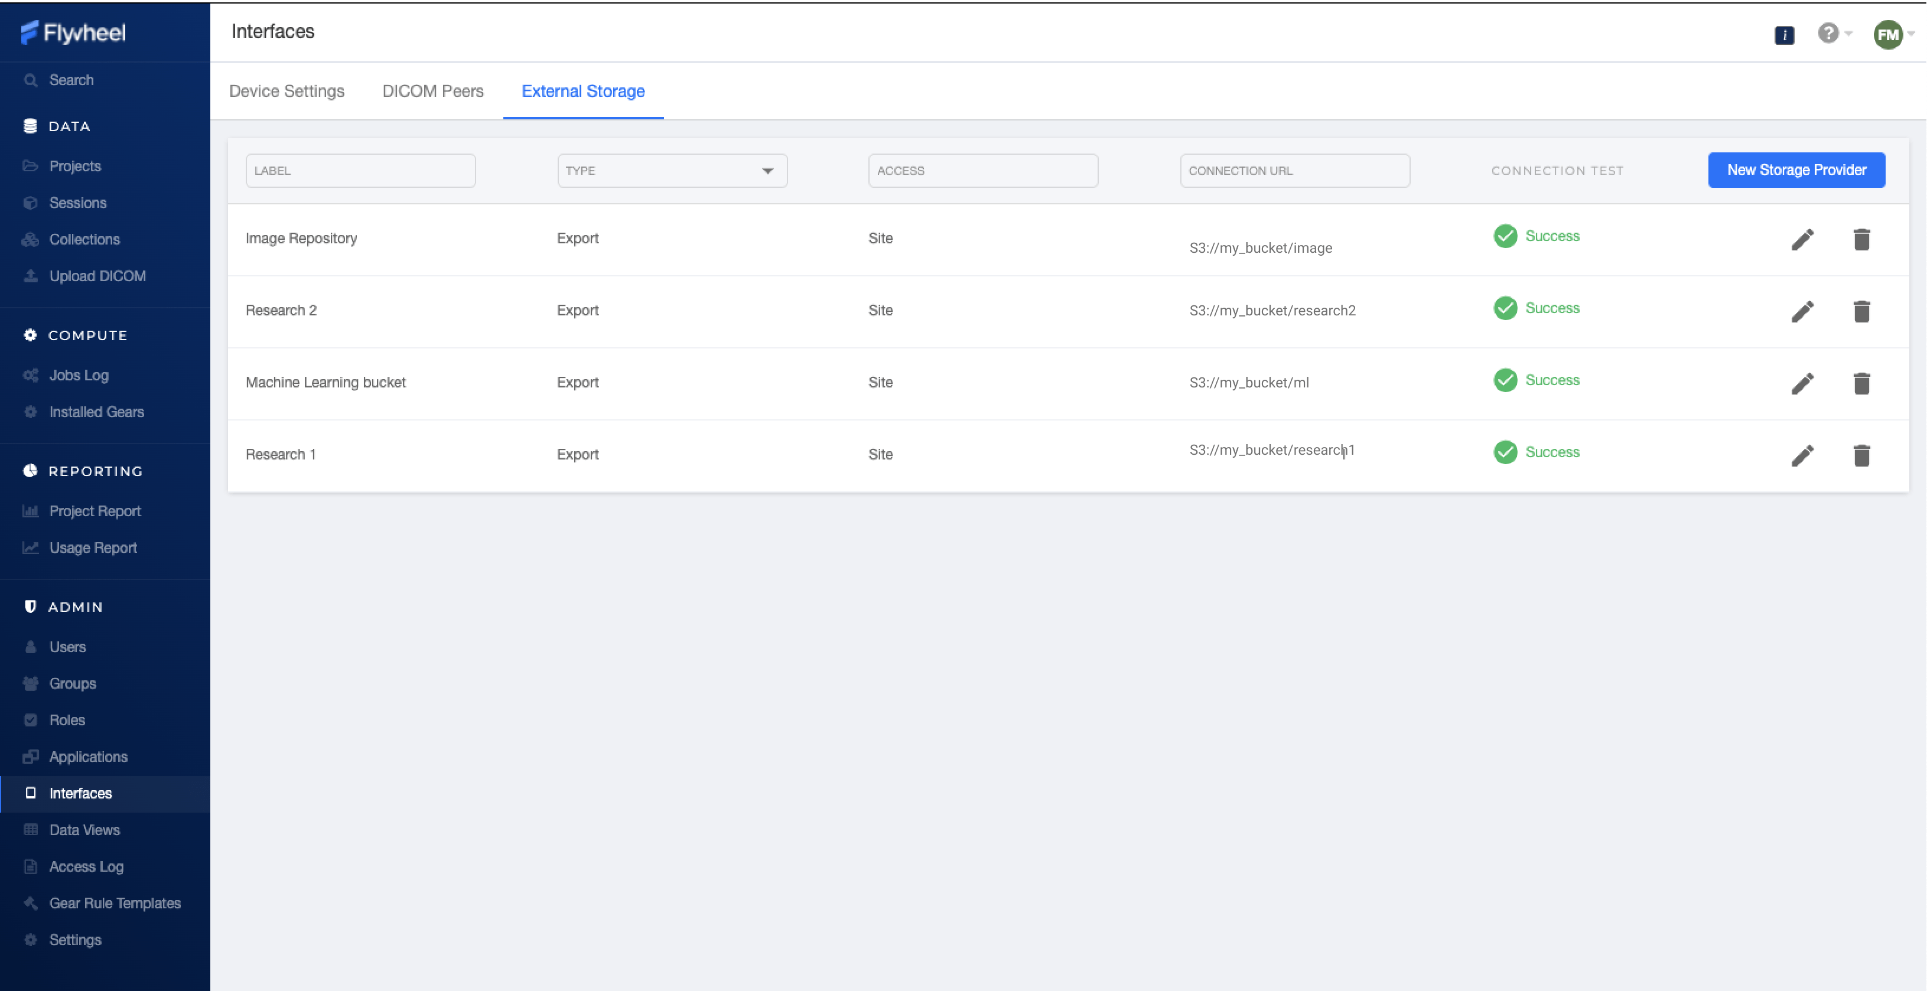The image size is (1927, 991).
Task: Edit the Image Repository storage with pencil icon
Action: (x=1804, y=239)
